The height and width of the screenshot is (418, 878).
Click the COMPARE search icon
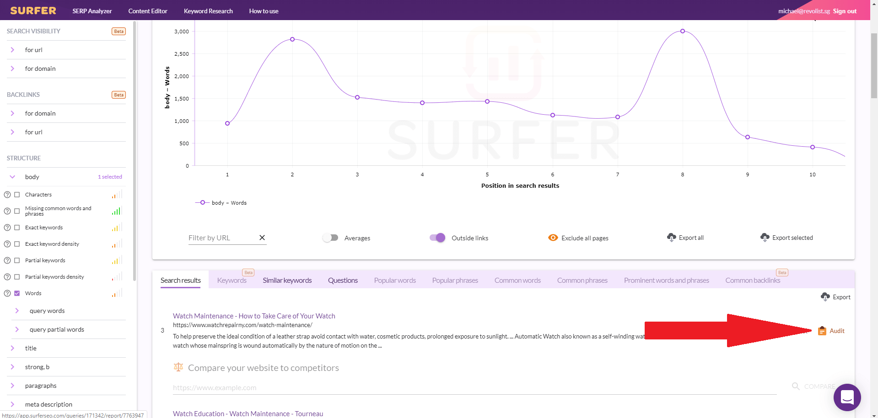click(796, 386)
